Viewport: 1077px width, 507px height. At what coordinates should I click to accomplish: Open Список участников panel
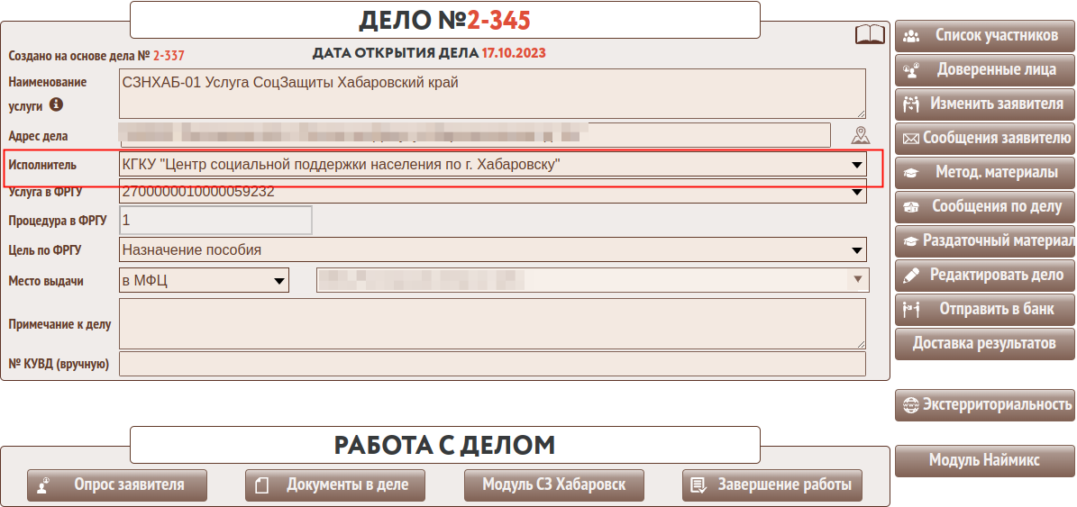pos(984,36)
